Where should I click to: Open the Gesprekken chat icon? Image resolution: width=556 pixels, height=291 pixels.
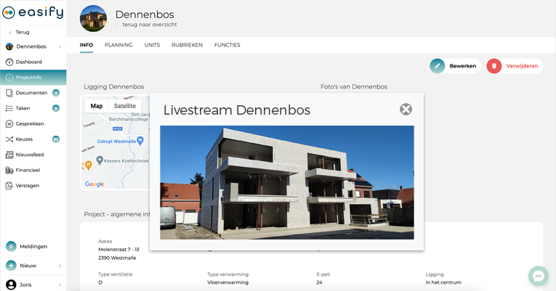point(9,123)
